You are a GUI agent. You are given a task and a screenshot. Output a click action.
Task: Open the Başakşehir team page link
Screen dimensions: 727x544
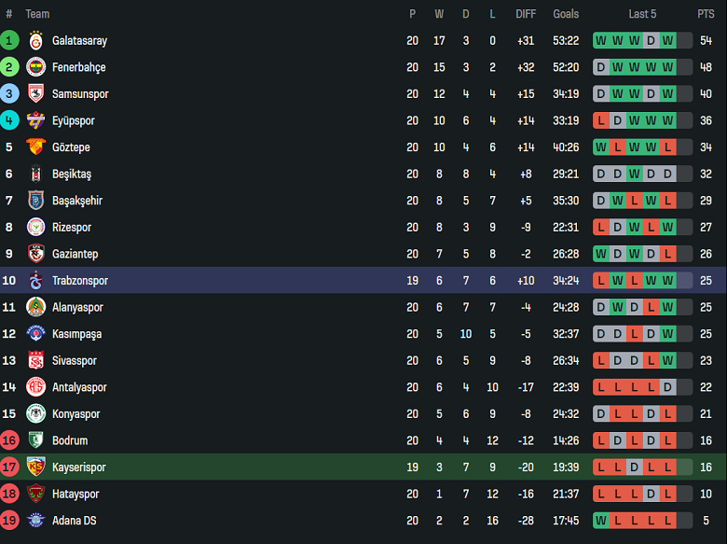pos(77,201)
